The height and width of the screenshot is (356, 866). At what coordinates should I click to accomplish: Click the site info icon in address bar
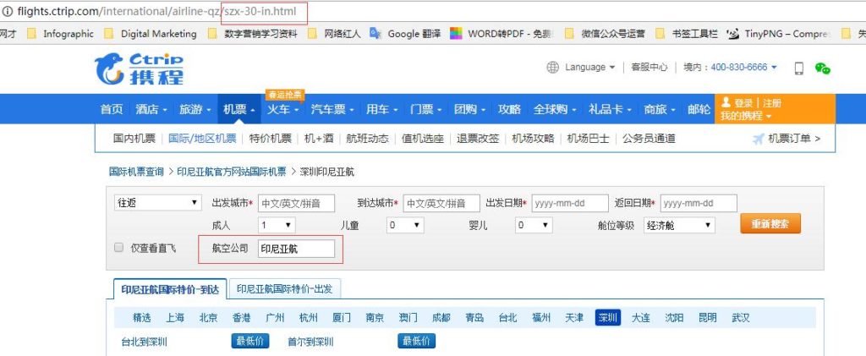(x=7, y=11)
